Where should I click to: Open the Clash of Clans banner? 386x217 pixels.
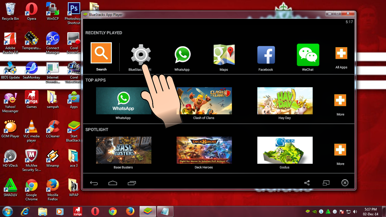click(204, 101)
